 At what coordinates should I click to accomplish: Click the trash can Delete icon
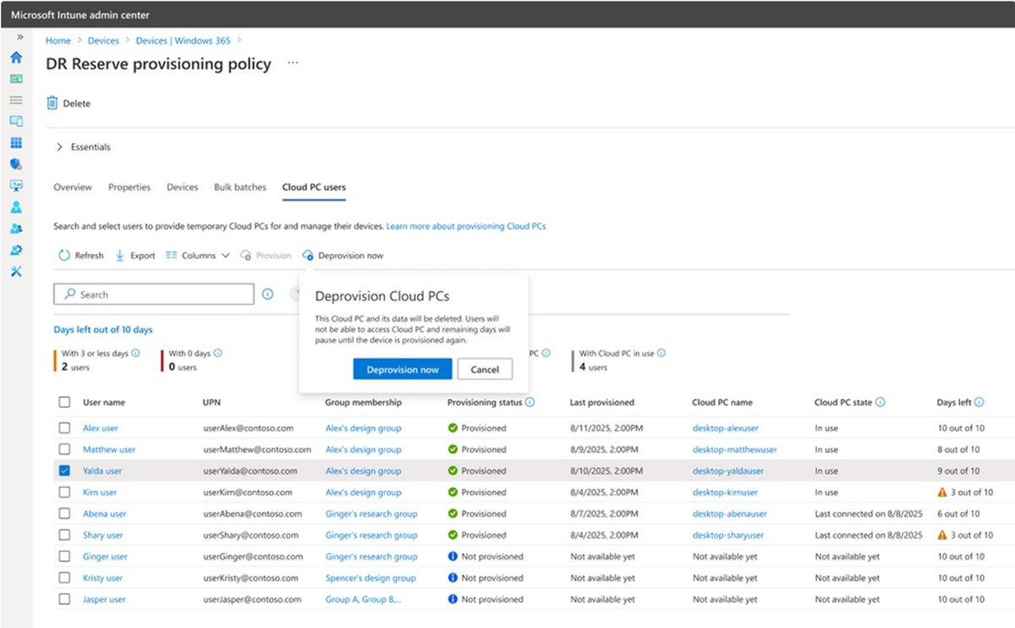52,103
